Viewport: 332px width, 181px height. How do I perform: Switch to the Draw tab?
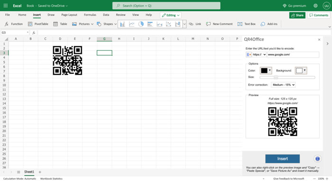51,15
